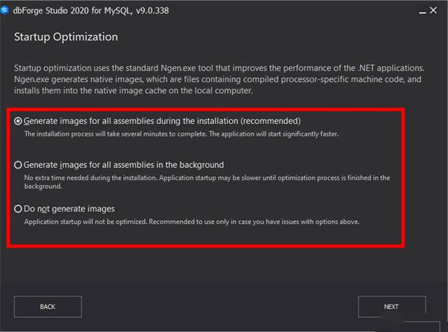Click the description 'No extra time needed during the installation'
This screenshot has height=332, width=448.
(207, 182)
